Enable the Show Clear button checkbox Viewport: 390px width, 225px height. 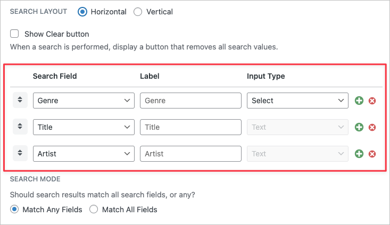pyautogui.click(x=14, y=34)
